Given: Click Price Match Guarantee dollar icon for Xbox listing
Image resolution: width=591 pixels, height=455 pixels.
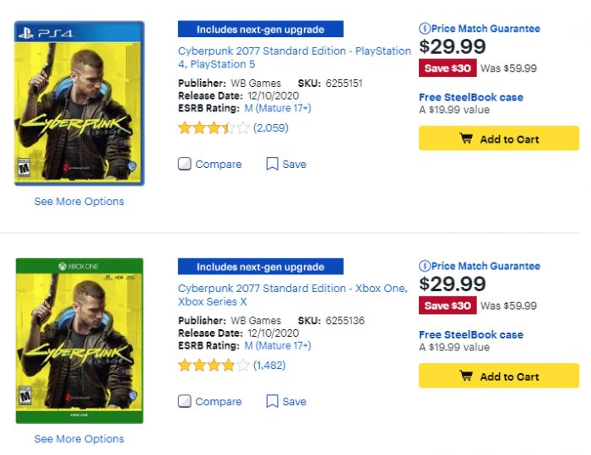Looking at the screenshot, I should tap(425, 266).
